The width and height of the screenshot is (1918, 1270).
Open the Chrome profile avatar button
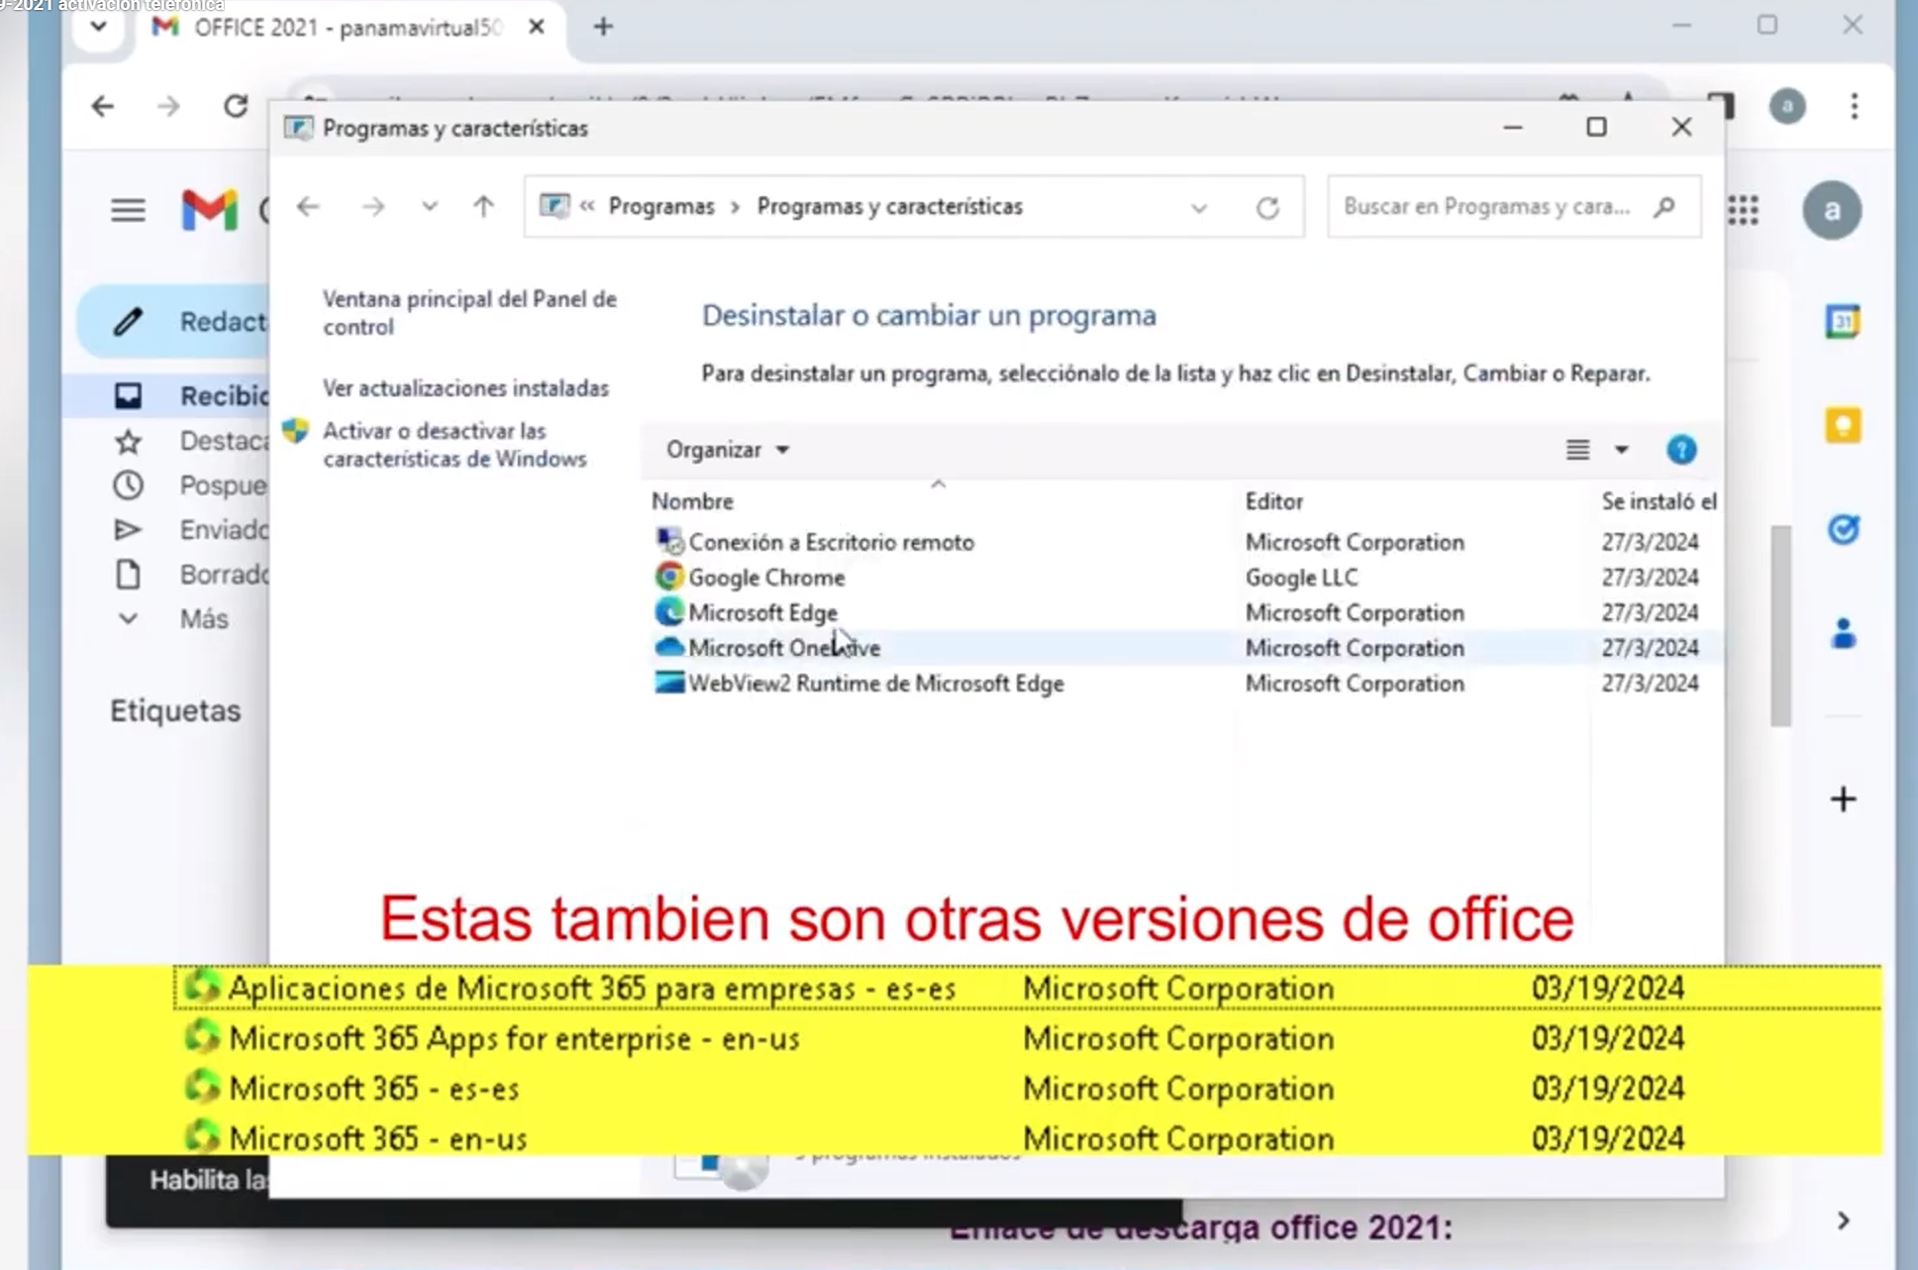[x=1787, y=106]
